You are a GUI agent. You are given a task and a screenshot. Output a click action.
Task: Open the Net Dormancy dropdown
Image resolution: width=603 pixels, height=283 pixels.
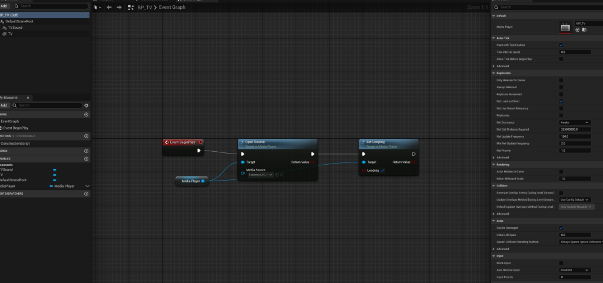coord(575,122)
